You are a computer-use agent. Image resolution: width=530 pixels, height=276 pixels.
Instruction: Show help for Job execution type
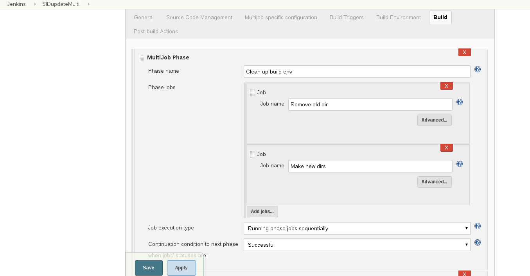point(478,226)
